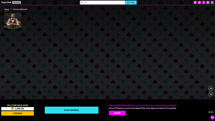
Task: Show previous promotion with green left arrow
Action: click(x=209, y=112)
